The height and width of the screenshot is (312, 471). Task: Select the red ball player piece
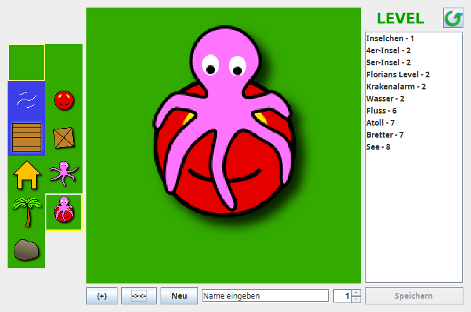point(63,100)
